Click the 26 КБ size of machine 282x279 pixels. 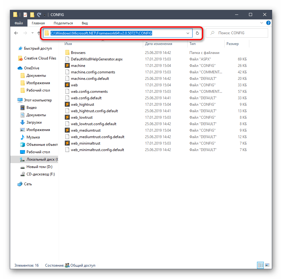point(242,66)
